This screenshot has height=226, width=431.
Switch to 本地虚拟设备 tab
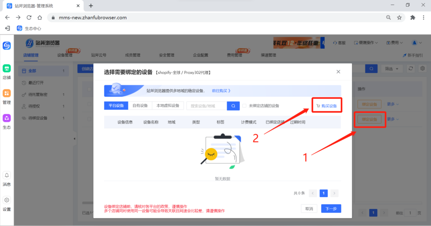pos(168,105)
